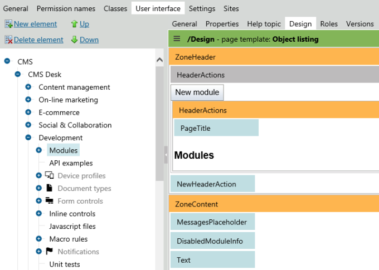Collapse the CMS root node
Image resolution: width=379 pixels, height=270 pixels.
(x=7, y=62)
